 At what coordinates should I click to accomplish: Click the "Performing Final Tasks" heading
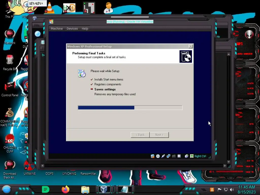[89, 53]
